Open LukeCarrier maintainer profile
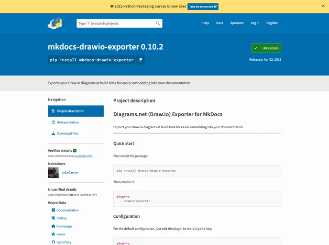 [70, 172]
